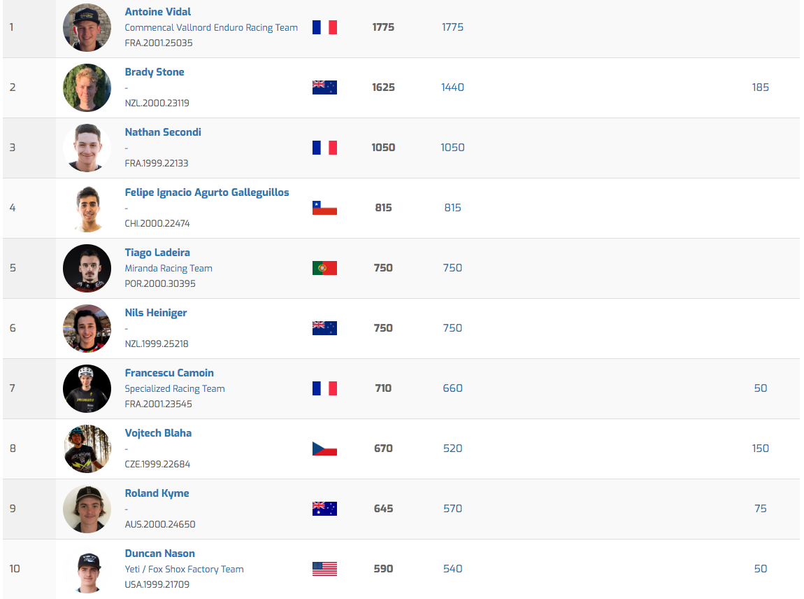Click the New Zealand flag beside Brady Stone
Viewport: 804px width, 599px height.
tap(324, 87)
